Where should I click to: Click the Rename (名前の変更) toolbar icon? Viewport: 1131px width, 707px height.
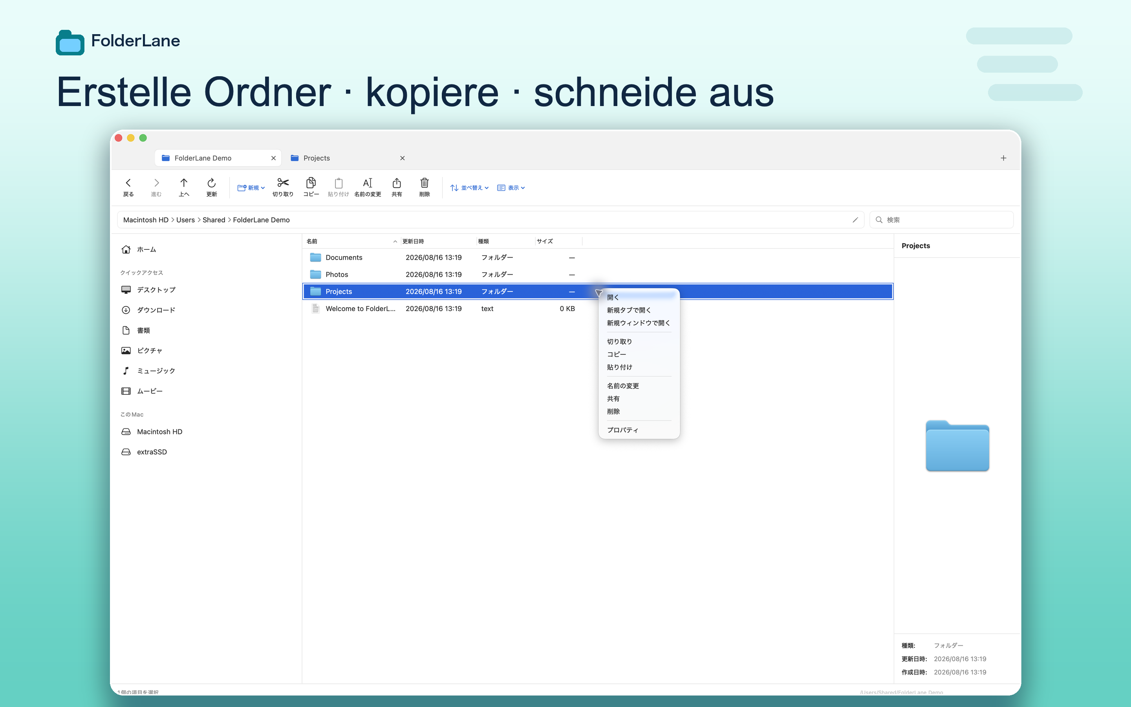[x=368, y=183]
